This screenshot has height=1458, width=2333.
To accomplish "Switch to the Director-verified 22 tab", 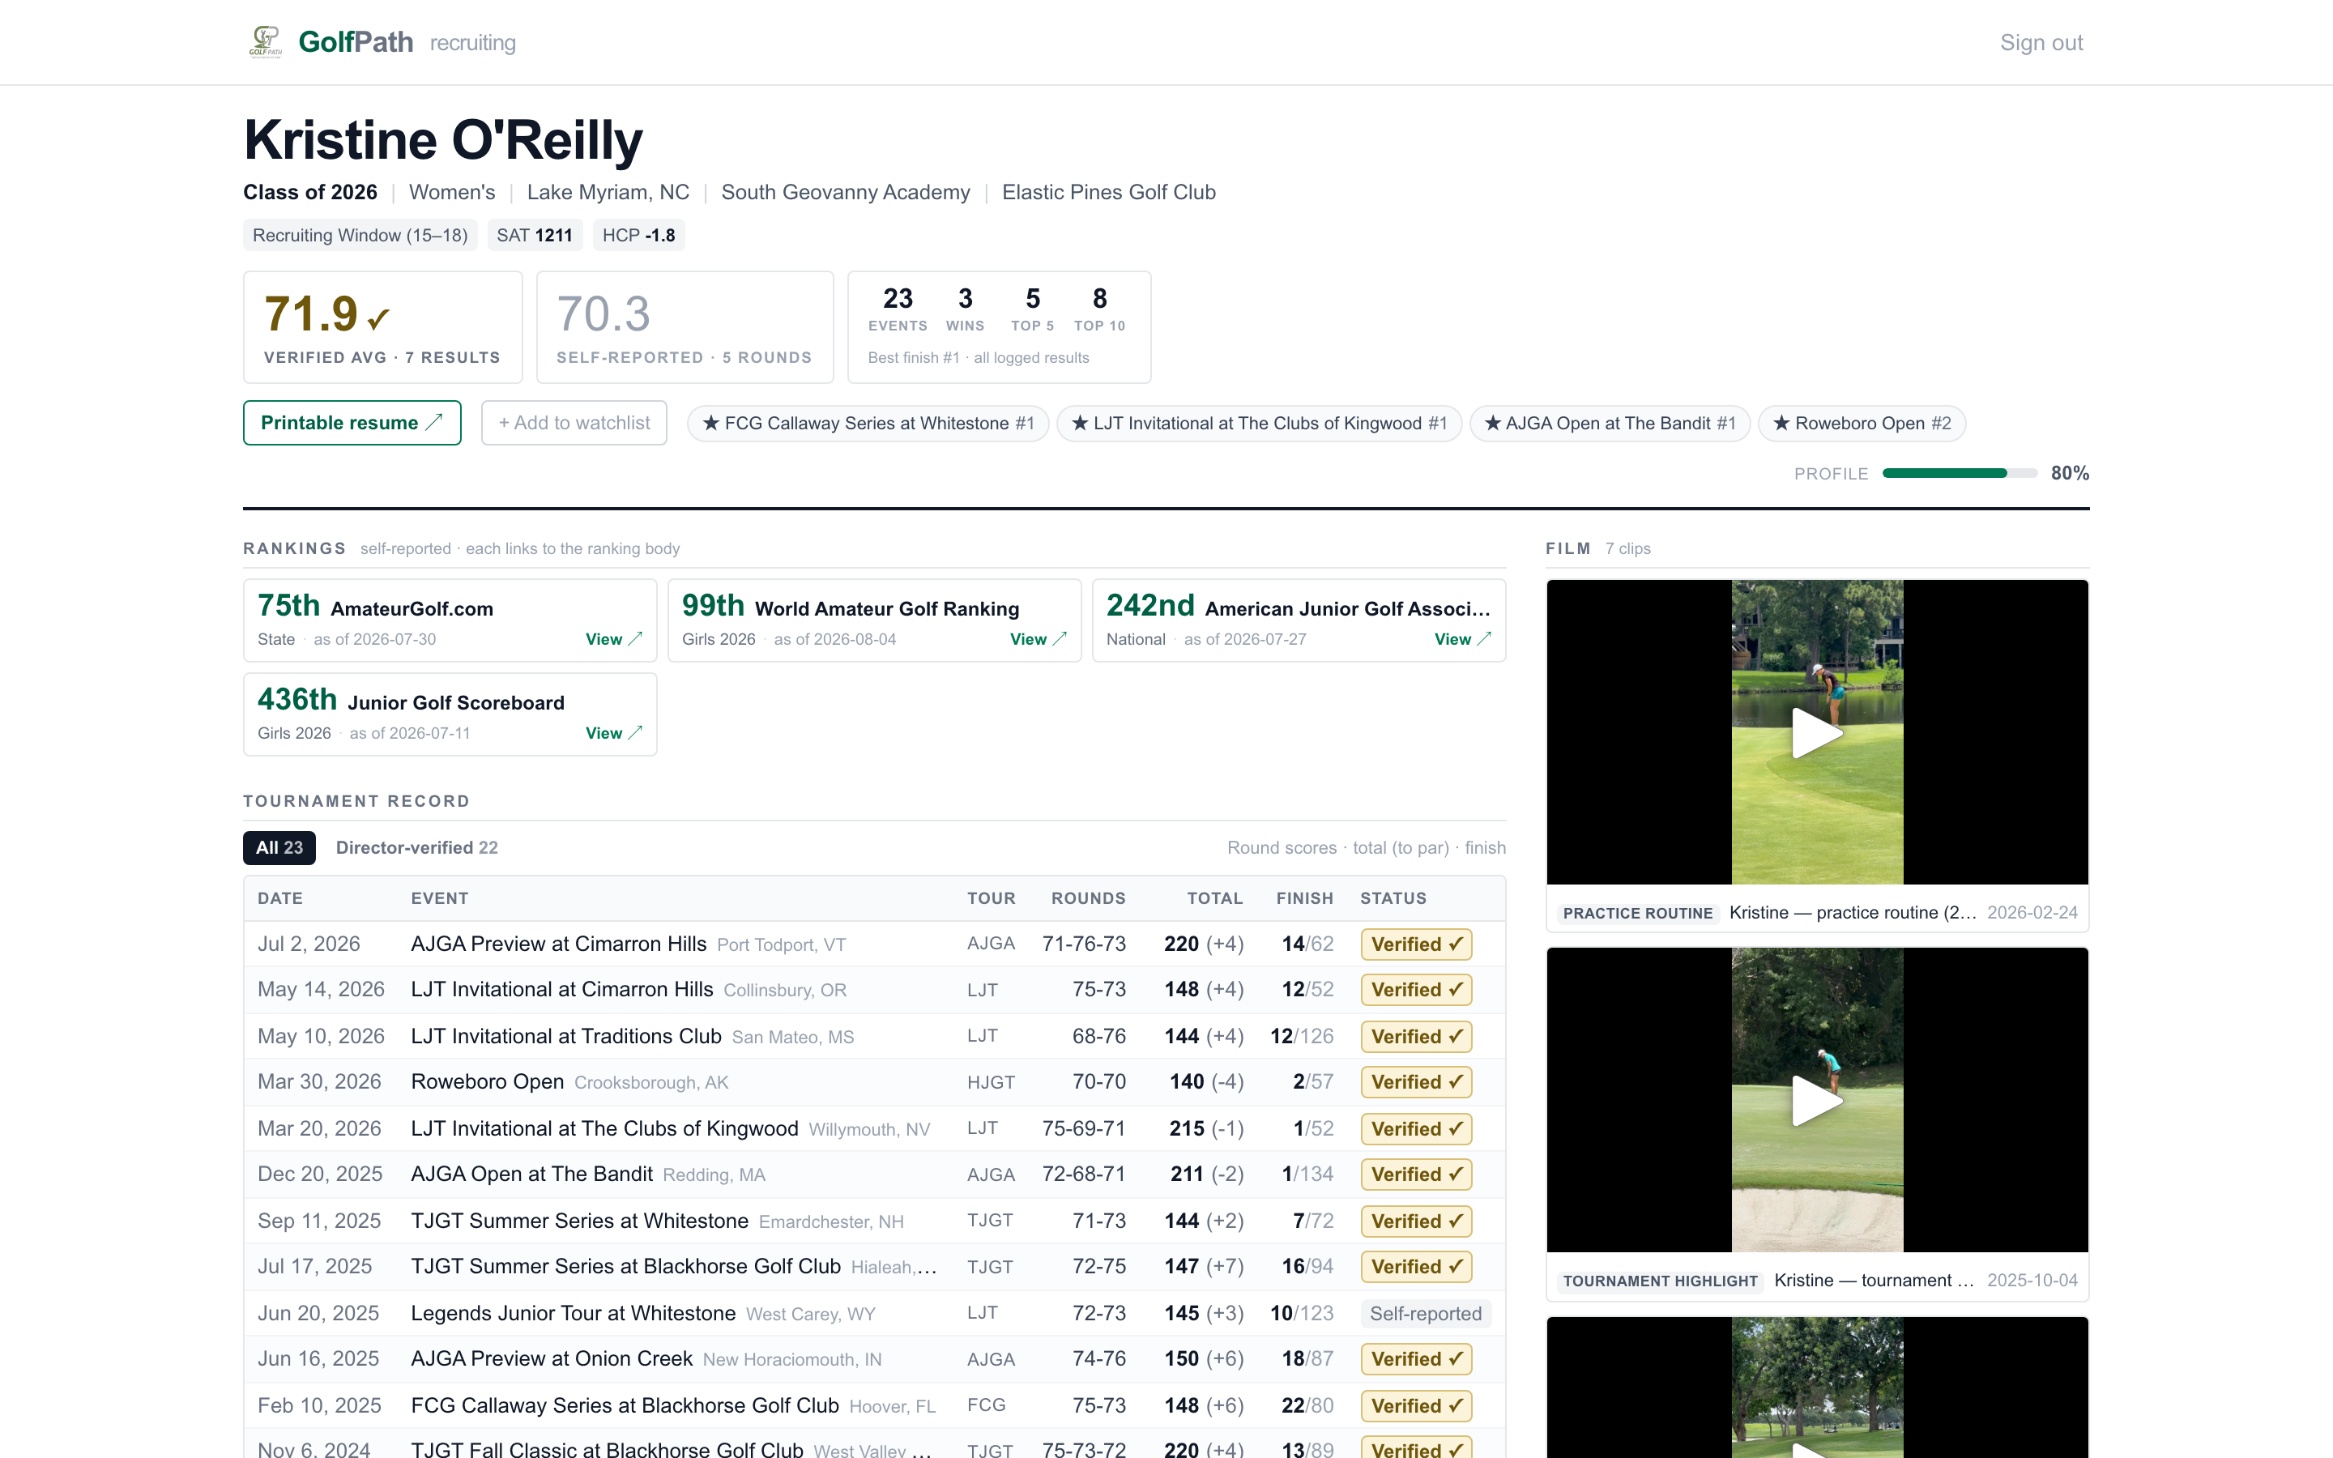I will 416,847.
